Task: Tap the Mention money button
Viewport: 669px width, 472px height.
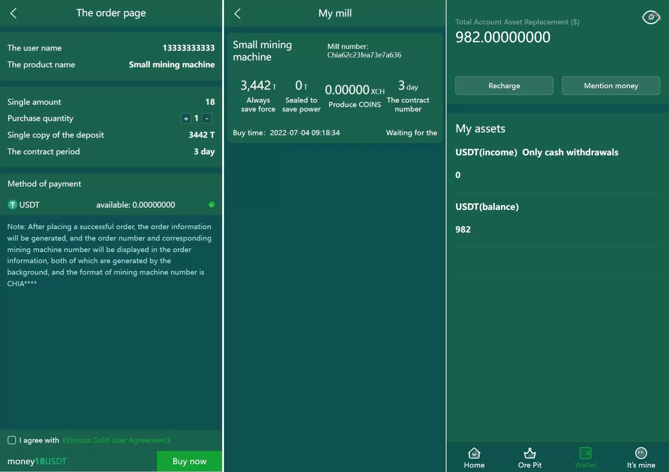Action: [611, 86]
